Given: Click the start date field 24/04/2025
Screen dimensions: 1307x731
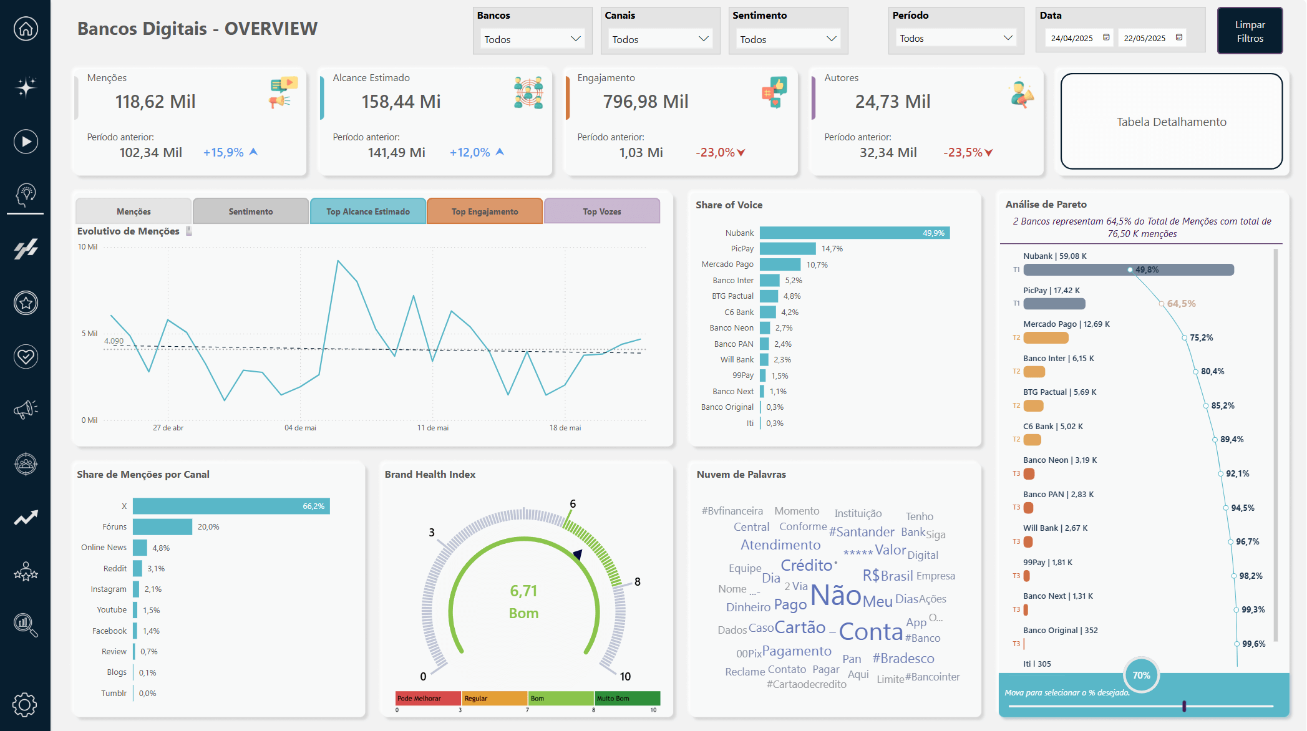Looking at the screenshot, I should pyautogui.click(x=1079, y=38).
